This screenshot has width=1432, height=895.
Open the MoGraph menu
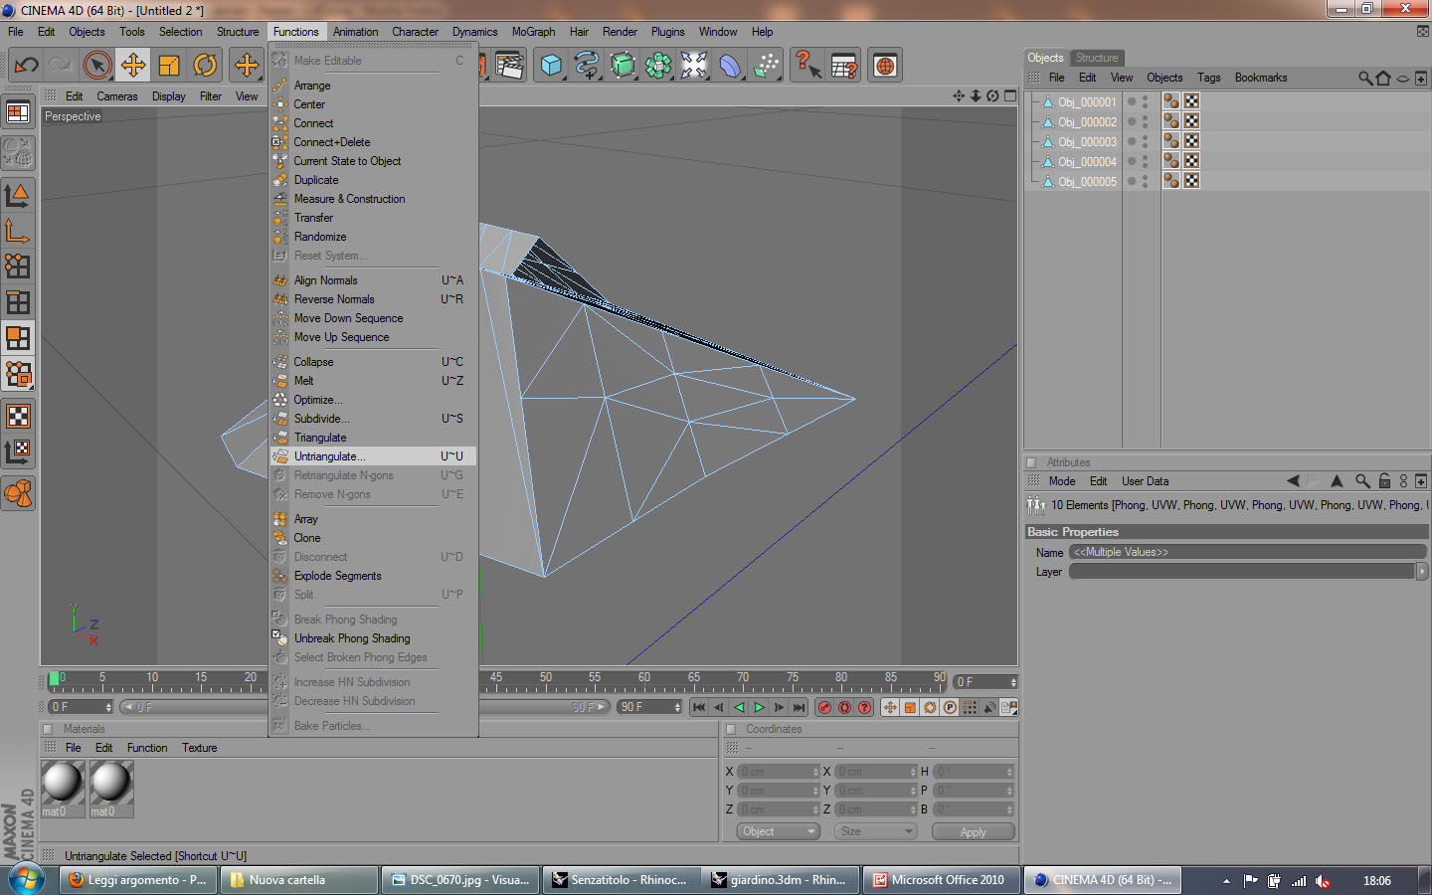[533, 32]
